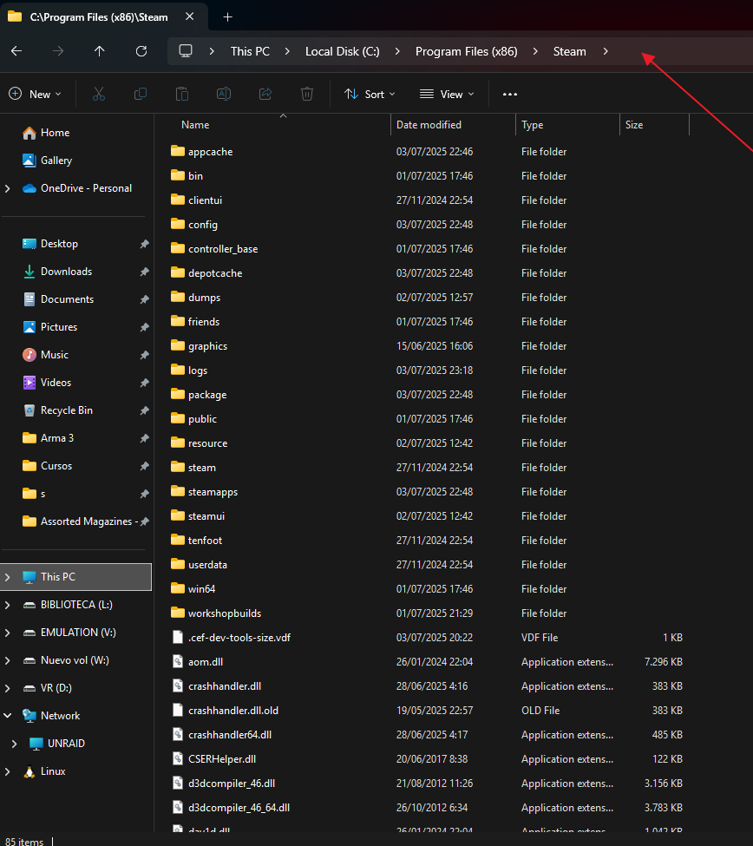Screen dimensions: 753x846
Task: Open a new tab with plus button
Action: click(x=228, y=16)
